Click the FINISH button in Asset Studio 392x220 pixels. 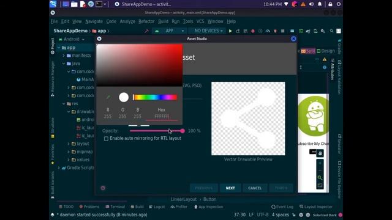click(281, 188)
